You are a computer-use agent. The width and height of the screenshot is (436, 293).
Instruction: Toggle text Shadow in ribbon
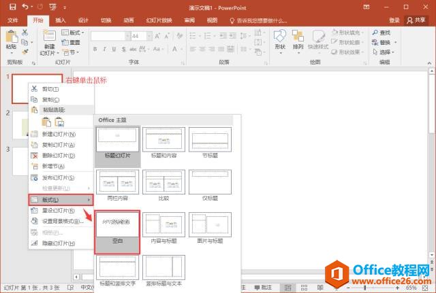coord(123,49)
